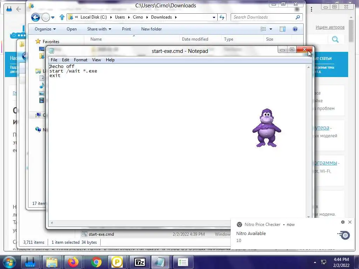The height and width of the screenshot is (269, 359).
Task: Click the Nitro Available notification text
Action: [251, 234]
